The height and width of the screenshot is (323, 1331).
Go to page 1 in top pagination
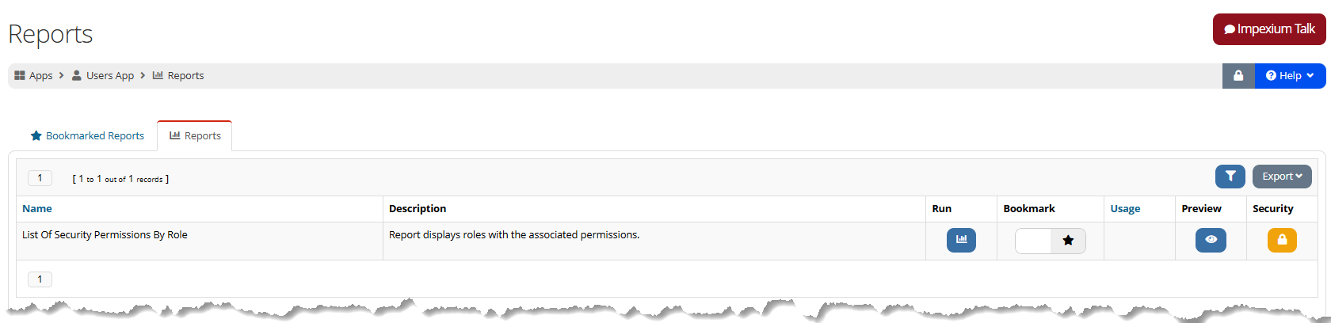pyautogui.click(x=40, y=178)
